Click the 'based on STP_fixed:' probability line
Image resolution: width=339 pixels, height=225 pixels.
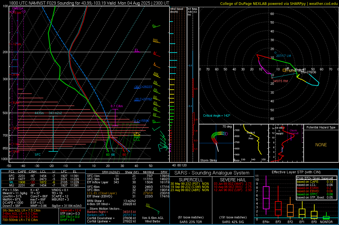[x=315, y=197]
